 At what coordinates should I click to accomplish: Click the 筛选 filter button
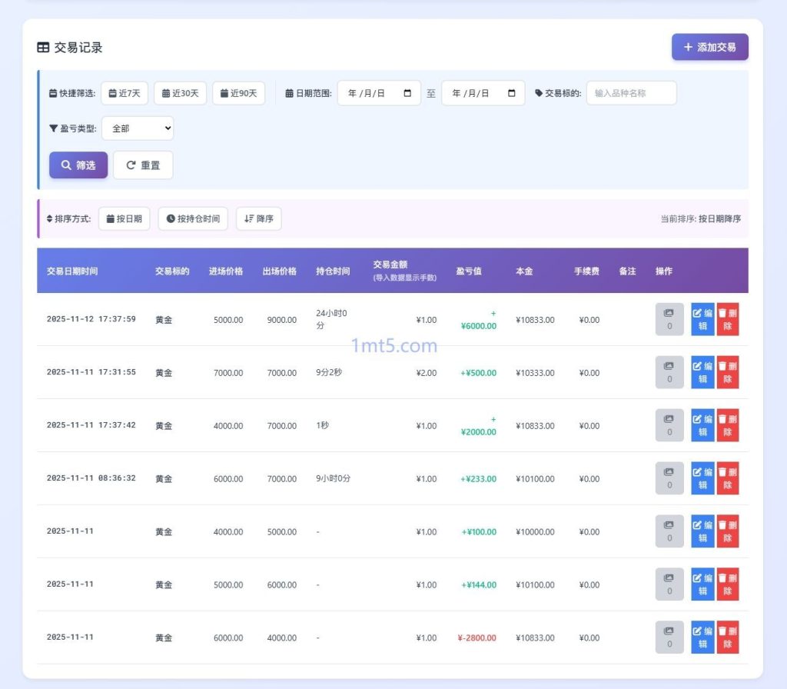(x=78, y=164)
